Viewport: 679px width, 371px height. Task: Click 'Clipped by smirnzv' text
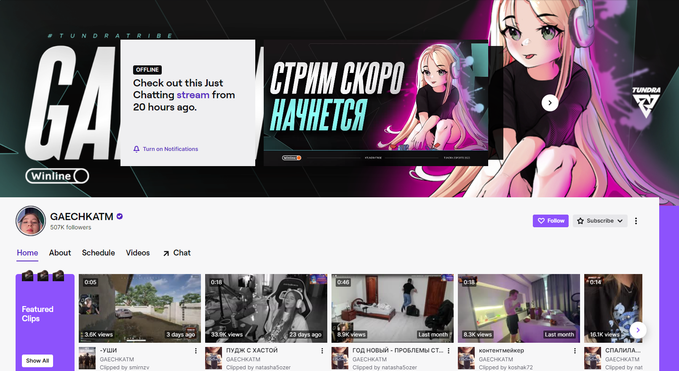tap(125, 368)
